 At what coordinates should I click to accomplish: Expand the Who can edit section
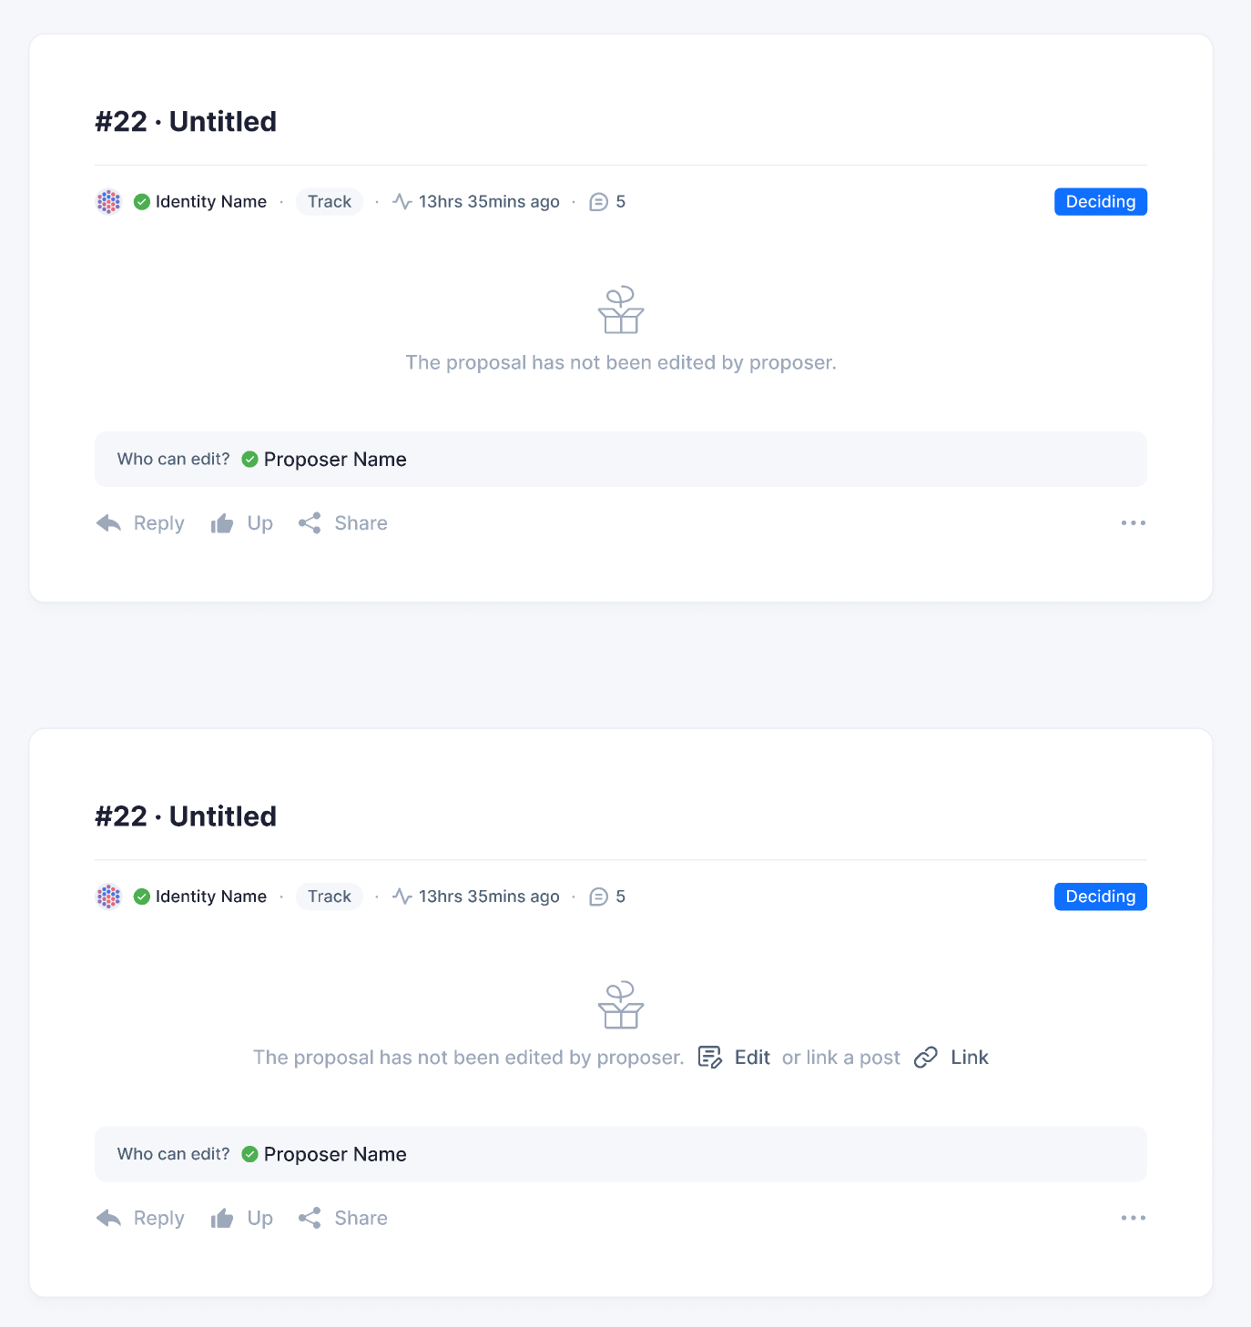click(x=172, y=459)
